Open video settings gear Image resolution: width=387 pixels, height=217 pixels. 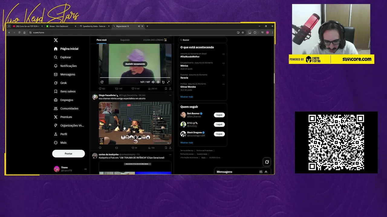(x=158, y=82)
